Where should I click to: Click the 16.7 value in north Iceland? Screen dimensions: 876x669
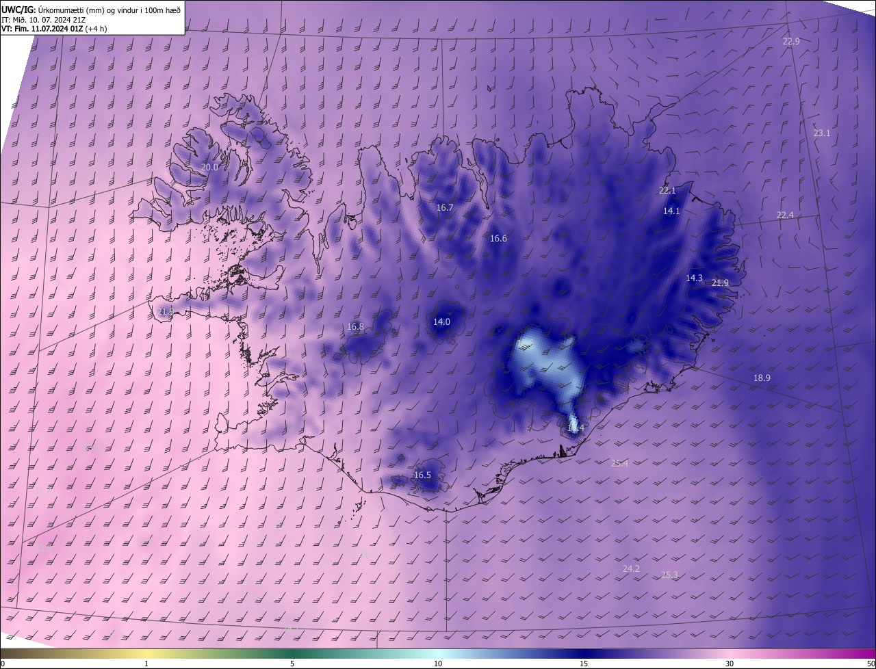pyautogui.click(x=445, y=207)
